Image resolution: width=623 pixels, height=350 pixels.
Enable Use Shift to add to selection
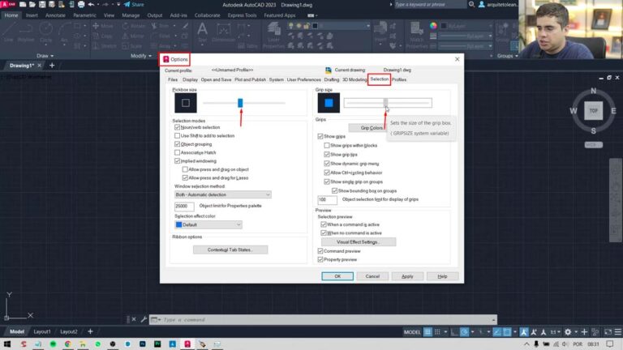[177, 136]
